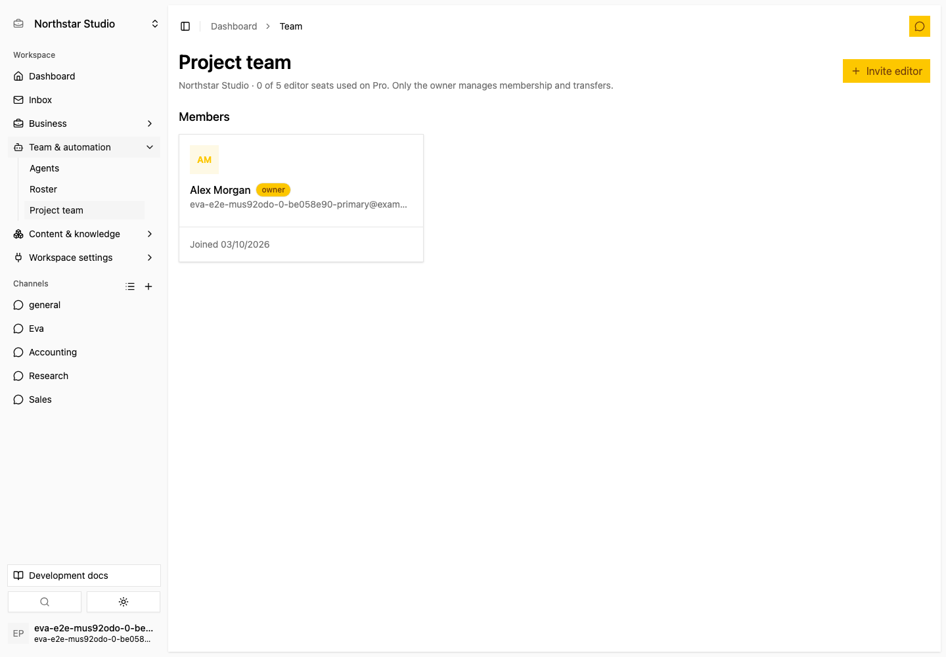Open Development docs
The width and height of the screenshot is (946, 657).
[x=84, y=576]
